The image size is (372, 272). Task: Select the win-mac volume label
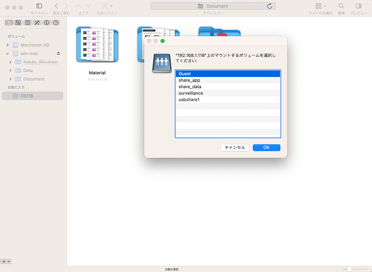29,53
